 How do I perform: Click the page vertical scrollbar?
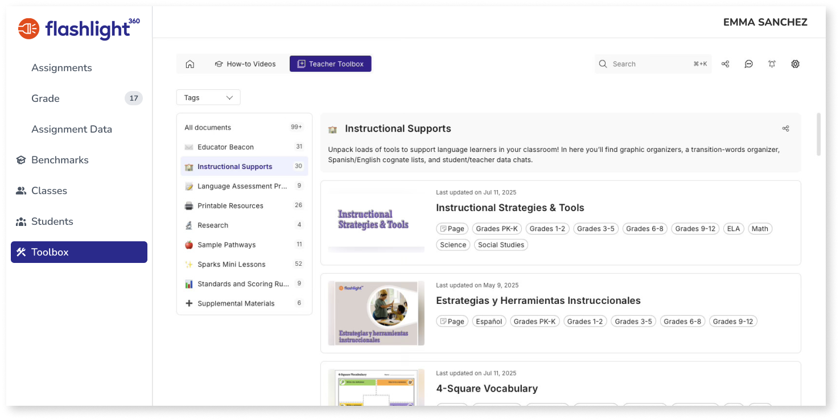click(x=819, y=134)
